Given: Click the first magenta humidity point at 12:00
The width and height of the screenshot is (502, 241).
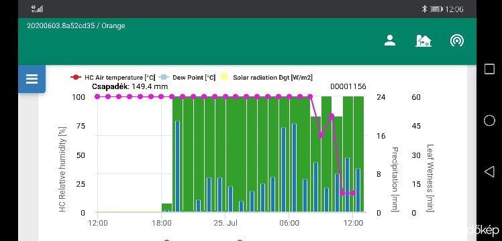Looking at the screenshot, I should (x=97, y=96).
